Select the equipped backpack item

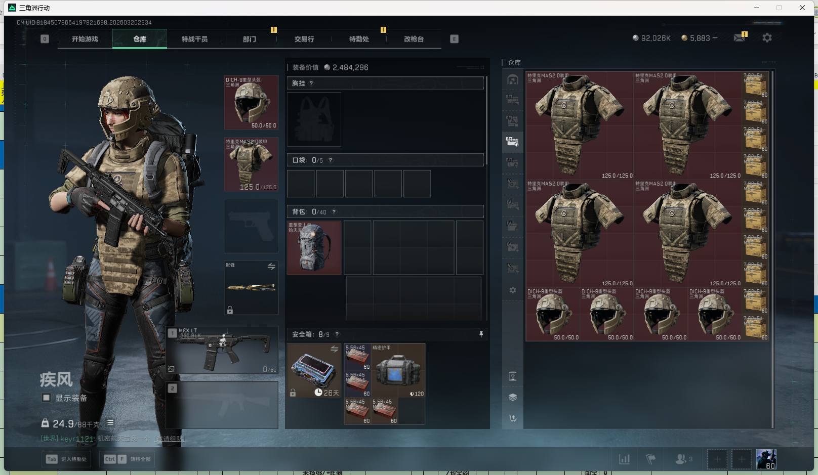click(x=314, y=248)
